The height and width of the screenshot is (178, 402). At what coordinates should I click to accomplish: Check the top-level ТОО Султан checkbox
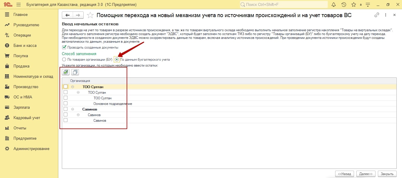coord(65,87)
